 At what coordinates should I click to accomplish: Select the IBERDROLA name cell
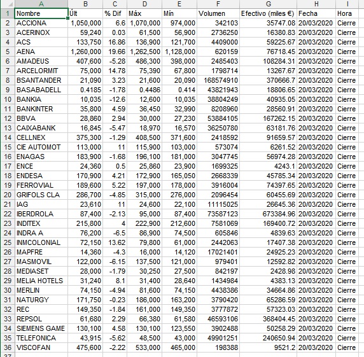click(41, 214)
